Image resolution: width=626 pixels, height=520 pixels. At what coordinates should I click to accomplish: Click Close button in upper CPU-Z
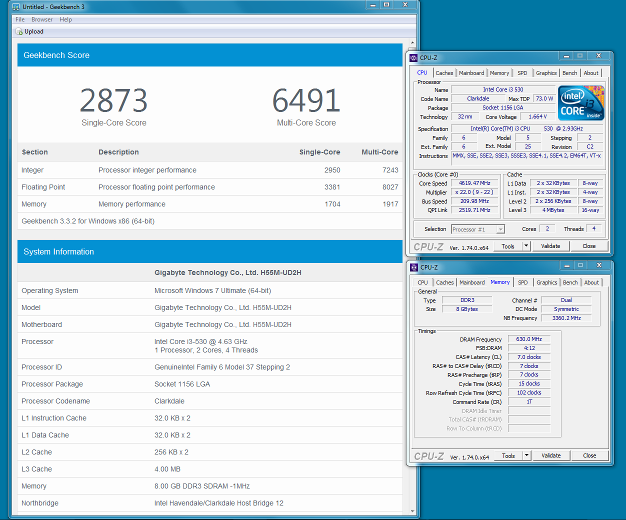(x=589, y=246)
